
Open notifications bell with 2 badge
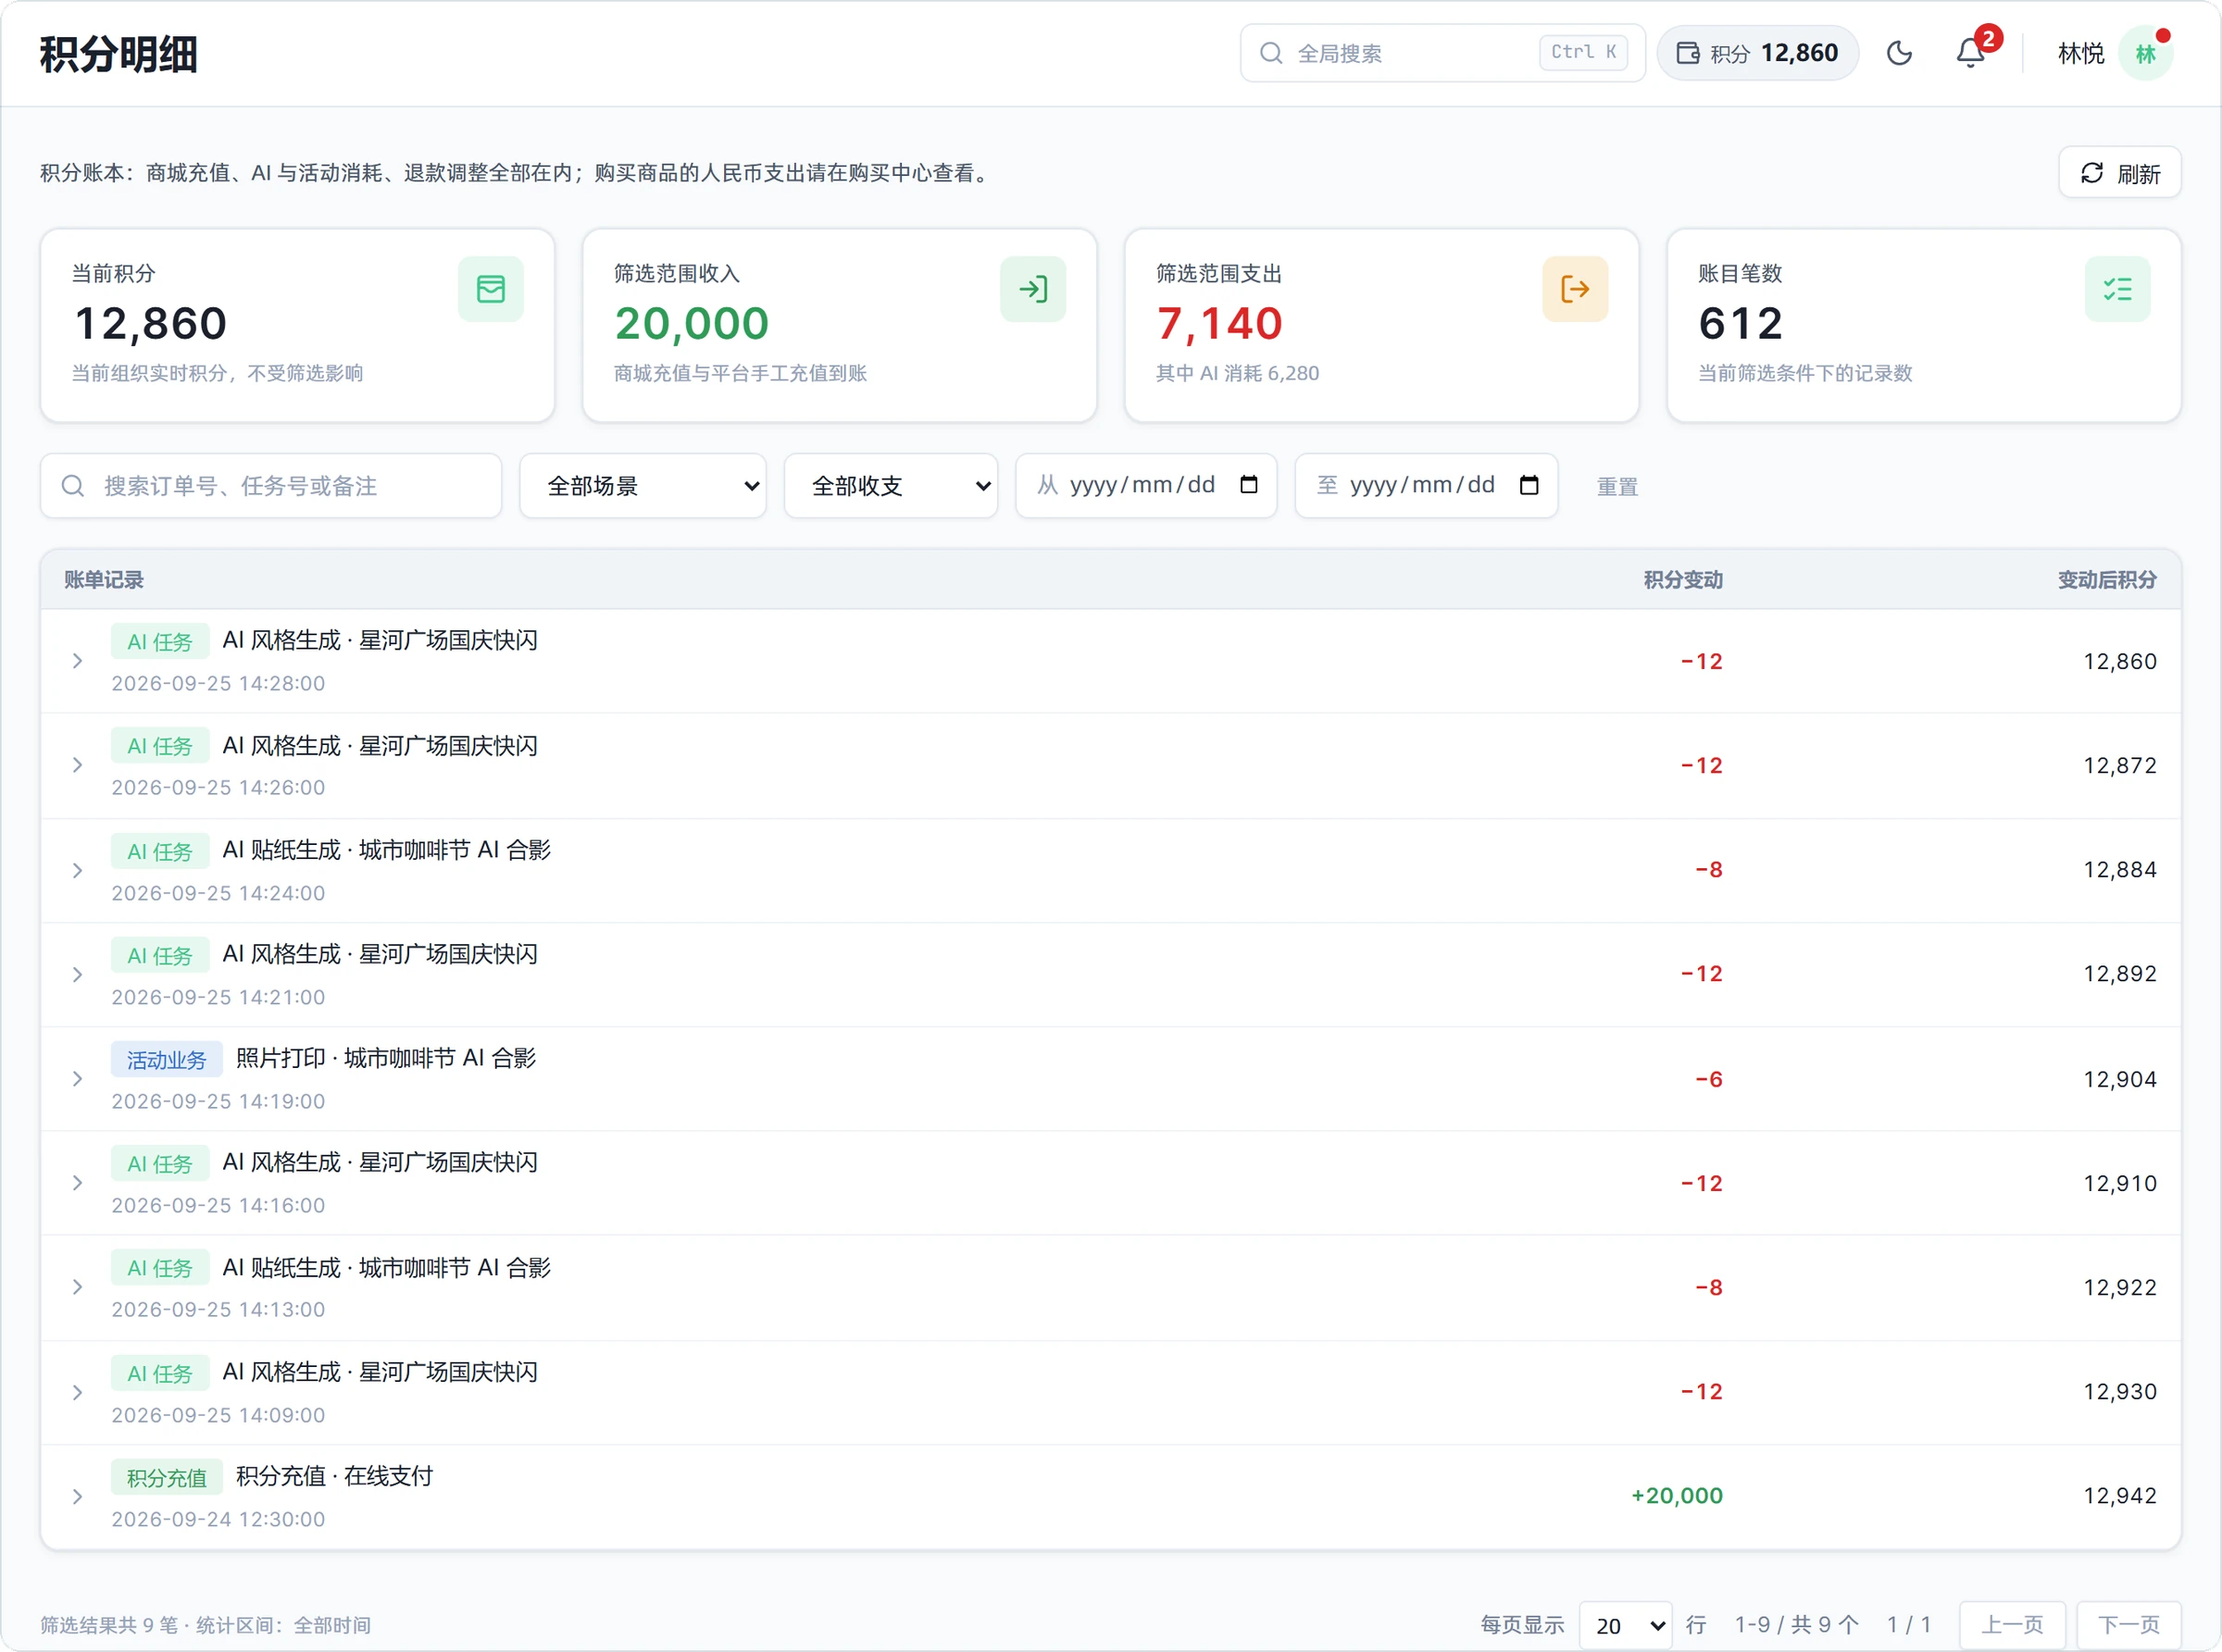coord(1971,53)
